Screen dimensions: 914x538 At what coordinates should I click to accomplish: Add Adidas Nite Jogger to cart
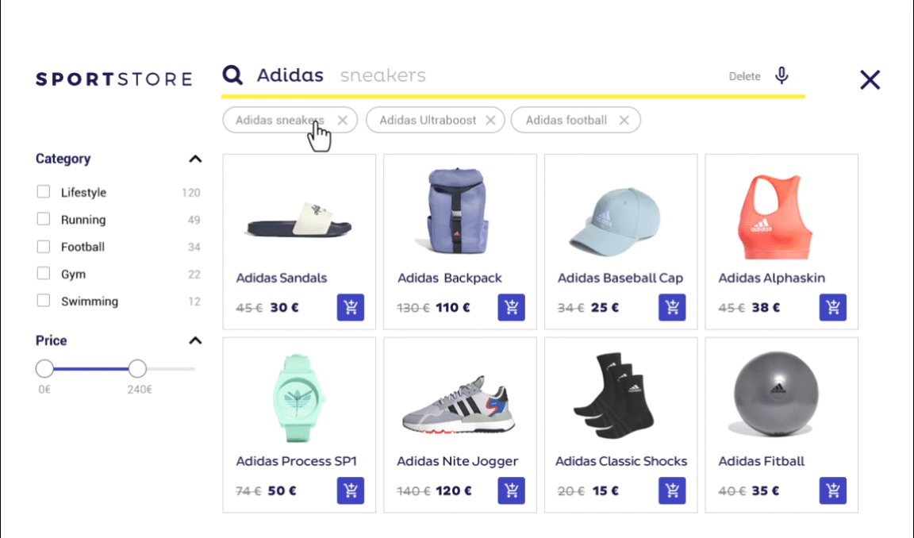point(511,490)
